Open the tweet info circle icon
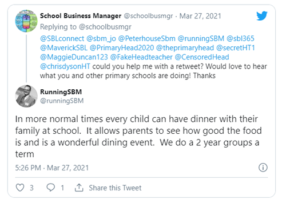The image size is (286, 207). [x=263, y=168]
